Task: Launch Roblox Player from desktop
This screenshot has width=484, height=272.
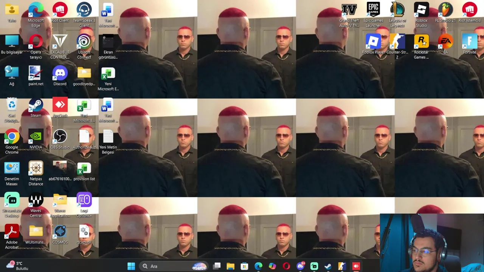Action: point(373,44)
